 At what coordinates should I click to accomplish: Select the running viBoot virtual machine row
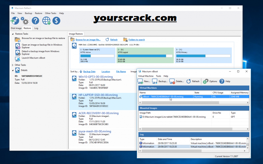tap(194, 97)
